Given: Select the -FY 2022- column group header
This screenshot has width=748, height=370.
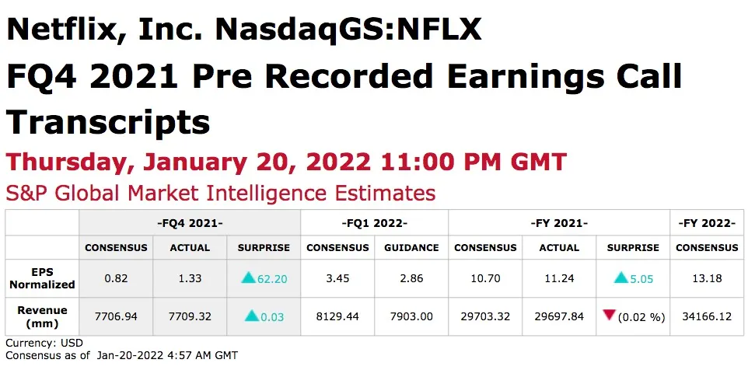Looking at the screenshot, I should click(x=707, y=223).
